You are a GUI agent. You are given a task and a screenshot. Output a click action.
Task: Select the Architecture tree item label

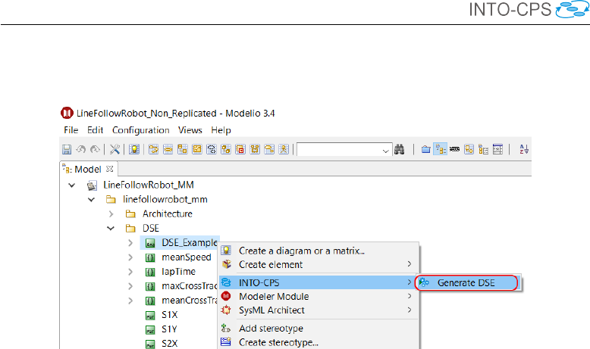tap(167, 213)
